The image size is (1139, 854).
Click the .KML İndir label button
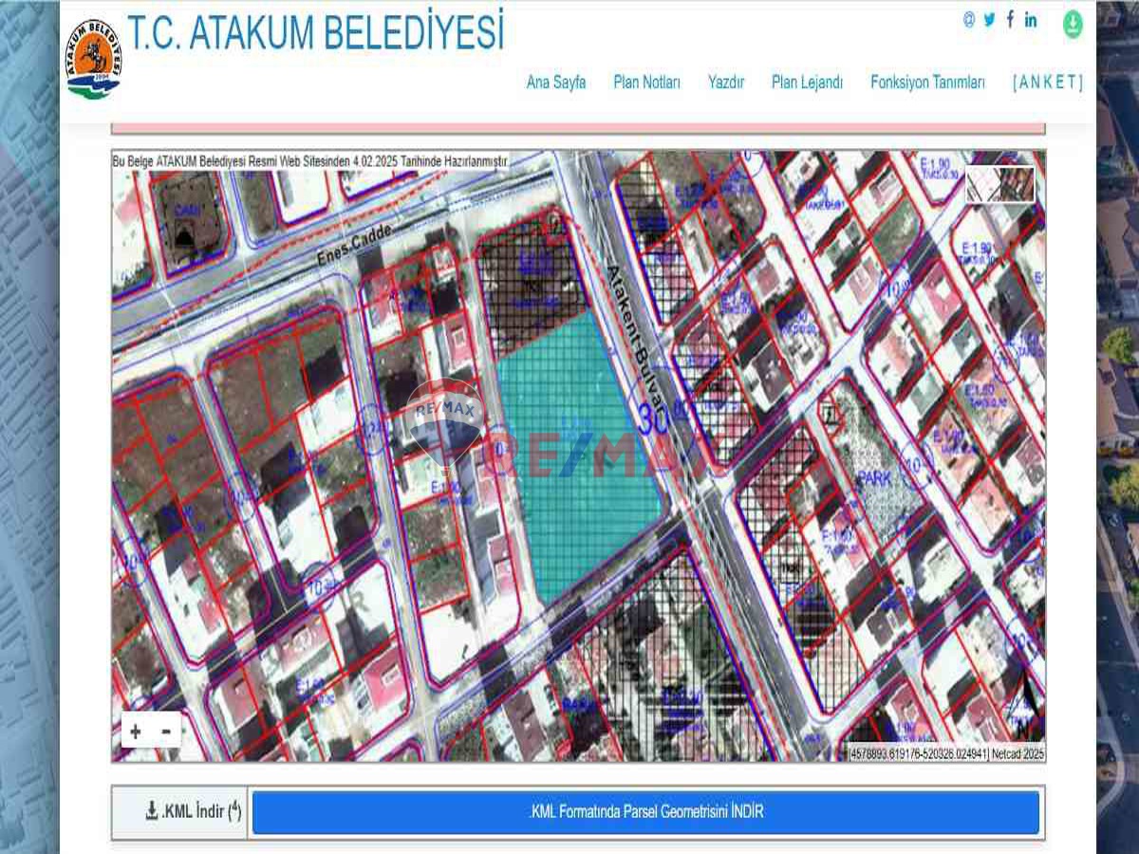pos(180,812)
